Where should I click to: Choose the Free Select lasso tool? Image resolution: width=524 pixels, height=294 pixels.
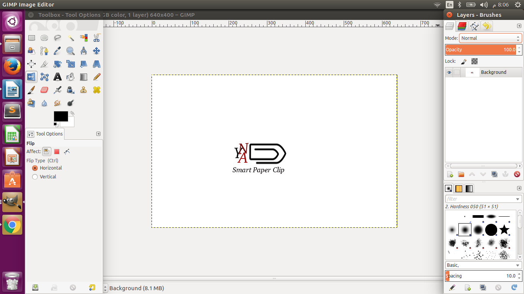tap(58, 38)
